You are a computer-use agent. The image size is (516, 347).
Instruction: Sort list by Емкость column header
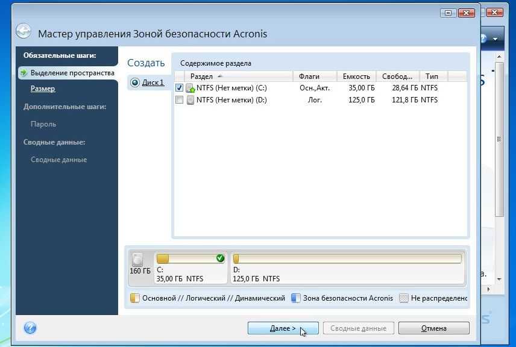(356, 77)
